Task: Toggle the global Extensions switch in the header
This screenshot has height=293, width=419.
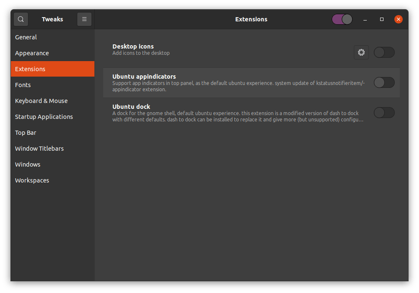Action: (342, 19)
